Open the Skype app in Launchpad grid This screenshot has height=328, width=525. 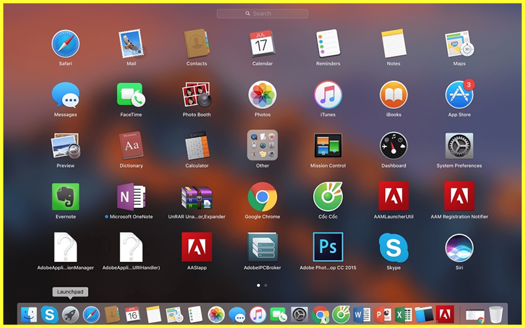[394, 248]
